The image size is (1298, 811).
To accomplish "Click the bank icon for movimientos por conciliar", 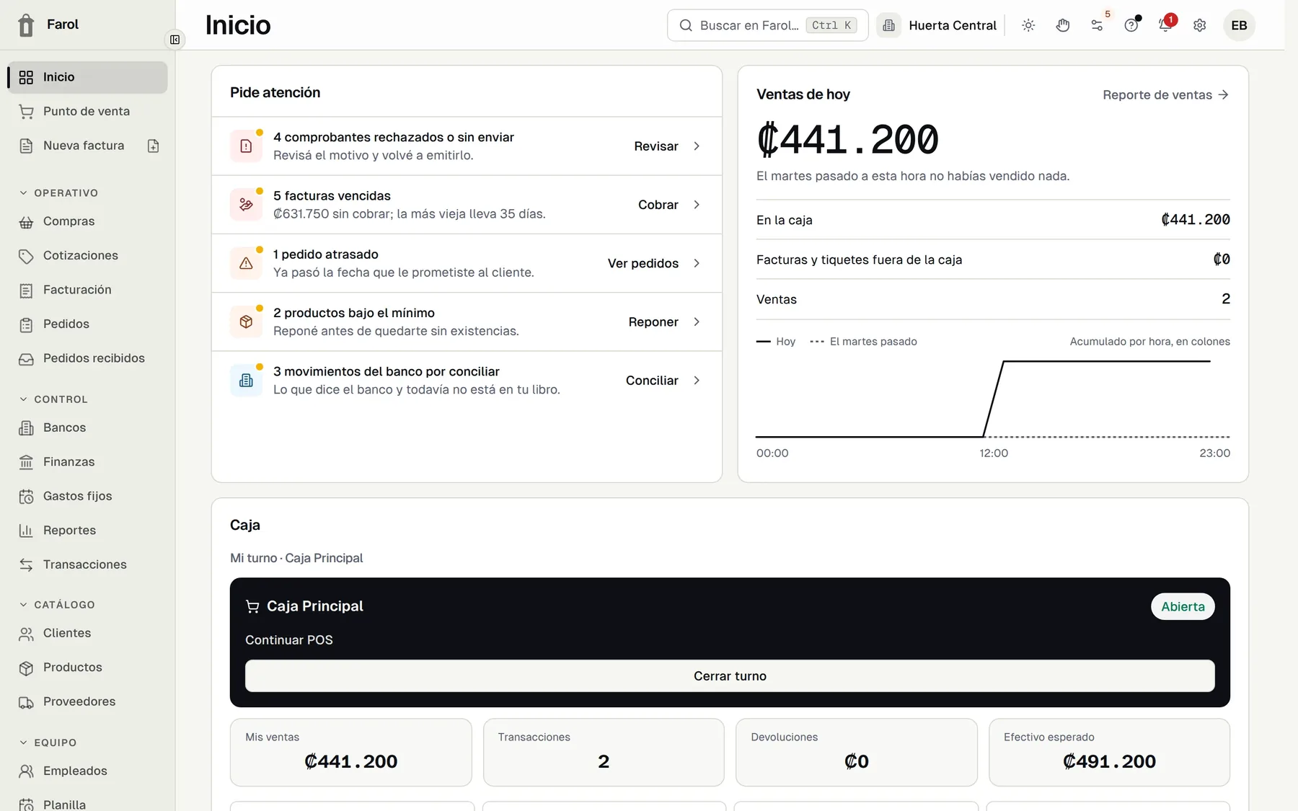I will click(246, 381).
